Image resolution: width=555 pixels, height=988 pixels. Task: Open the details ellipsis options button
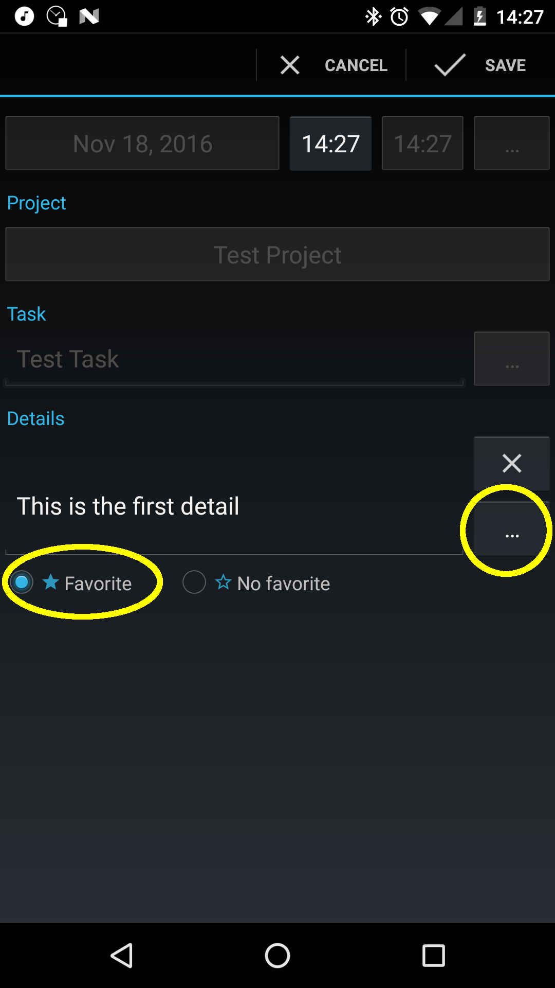512,530
